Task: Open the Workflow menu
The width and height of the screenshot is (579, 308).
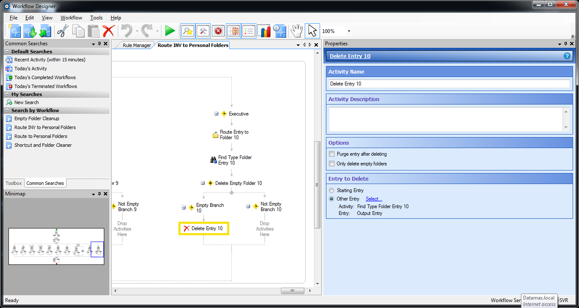Action: click(x=71, y=18)
